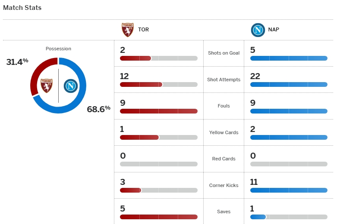
Task: Select the TOR team abbreviation
Action: coord(144,30)
